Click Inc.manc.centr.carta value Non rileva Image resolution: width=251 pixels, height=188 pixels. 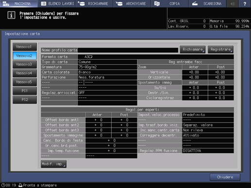tap(208, 130)
